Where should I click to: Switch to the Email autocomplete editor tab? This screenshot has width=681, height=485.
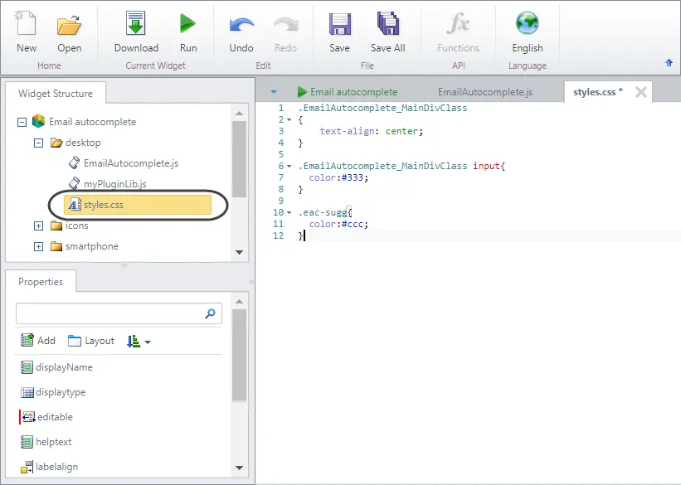click(348, 92)
